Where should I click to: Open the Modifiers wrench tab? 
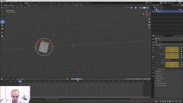coord(153,59)
